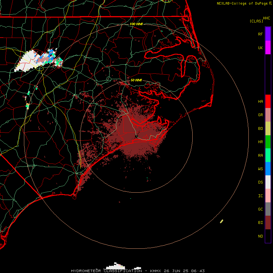Choose the gray GC legend swatch

pos(268,209)
